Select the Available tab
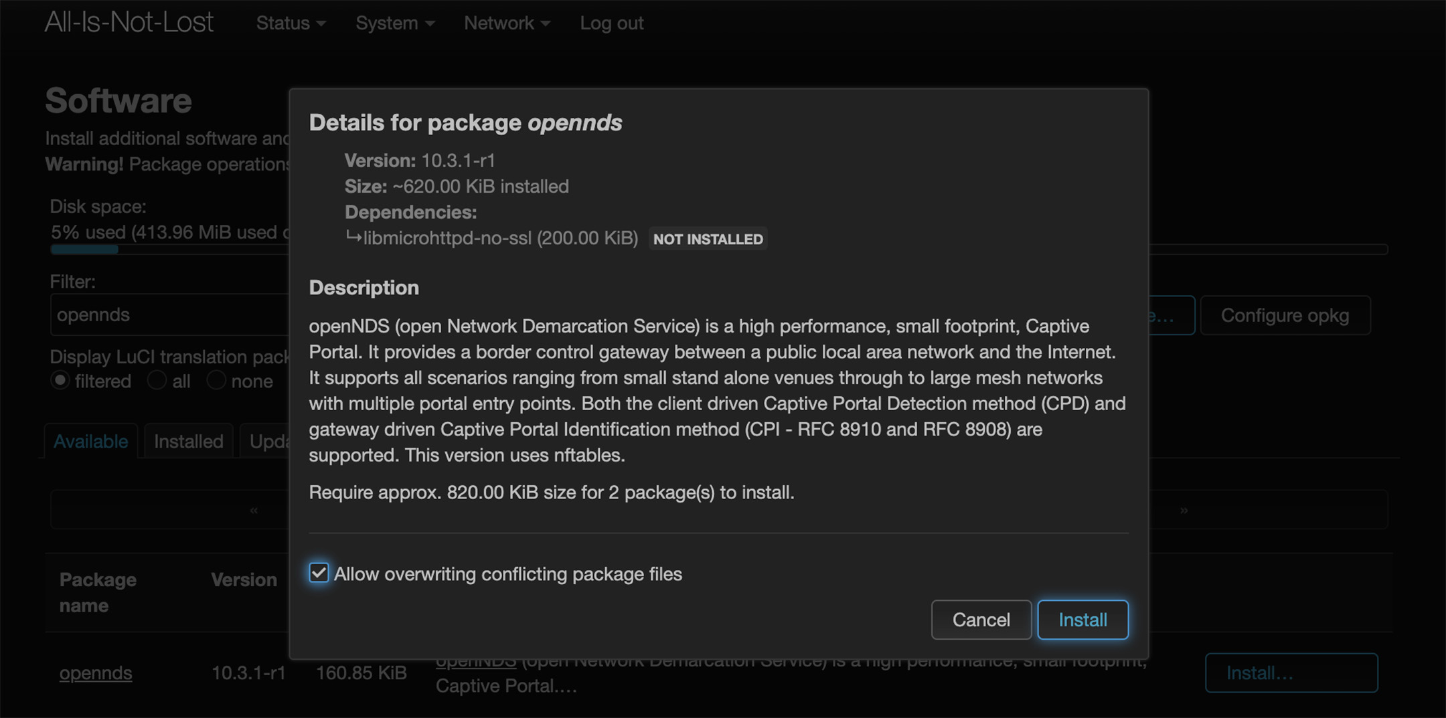1446x718 pixels. coord(90,441)
